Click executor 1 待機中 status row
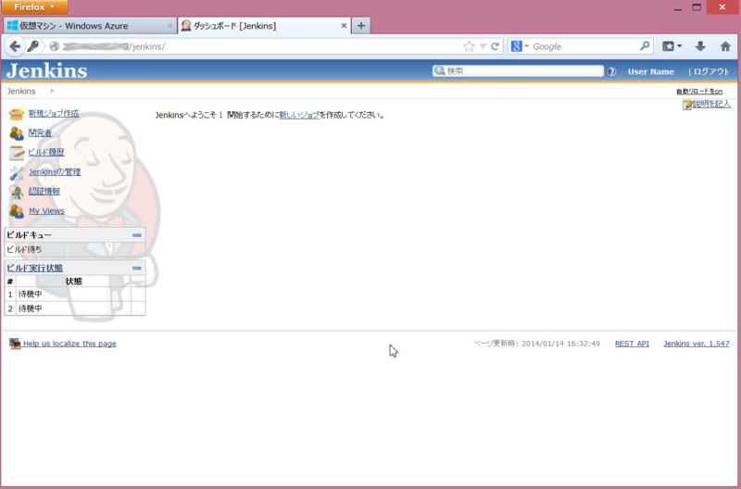The image size is (741, 489). [75, 294]
